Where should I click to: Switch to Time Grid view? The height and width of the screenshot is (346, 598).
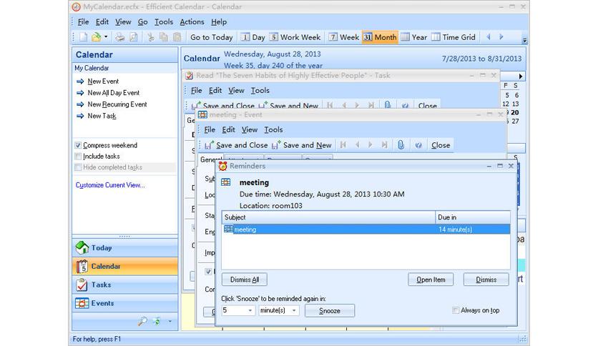pos(454,37)
